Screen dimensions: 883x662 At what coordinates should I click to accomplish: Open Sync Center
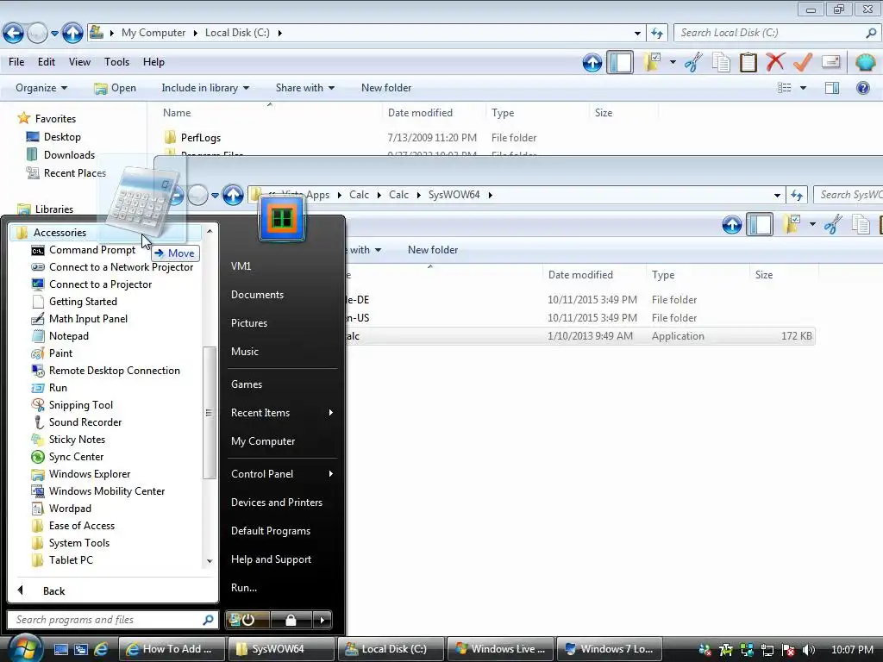[x=76, y=457]
